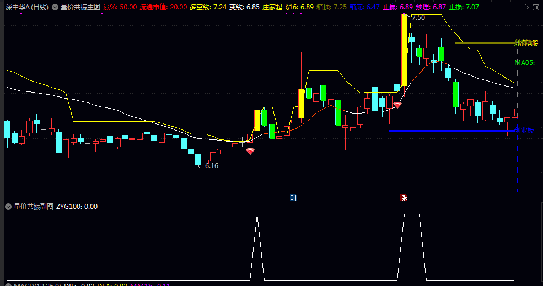Open the 财 financial info marker
Screen dimensions: 543x286
pyautogui.click(x=293, y=198)
